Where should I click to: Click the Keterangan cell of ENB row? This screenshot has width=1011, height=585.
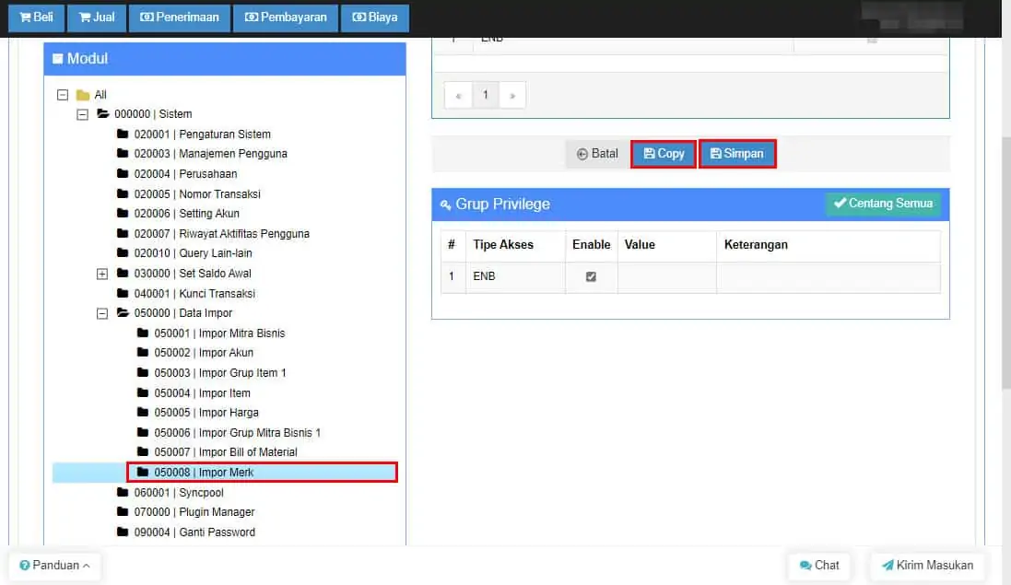pyautogui.click(x=829, y=277)
